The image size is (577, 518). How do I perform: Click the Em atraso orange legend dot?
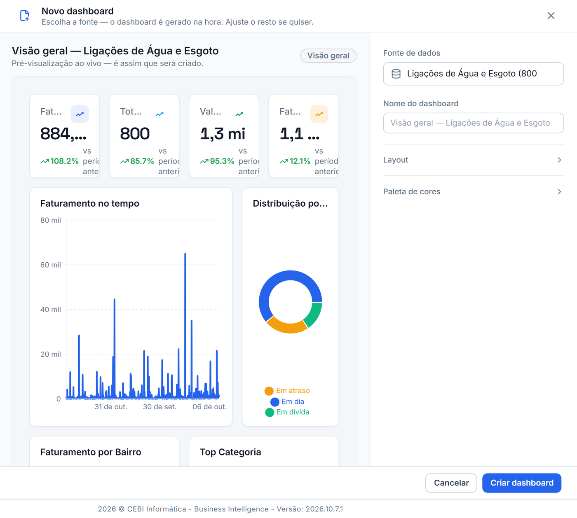(x=269, y=391)
